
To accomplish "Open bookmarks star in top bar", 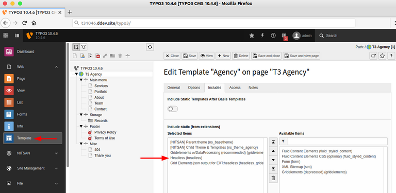I will [x=252, y=36].
